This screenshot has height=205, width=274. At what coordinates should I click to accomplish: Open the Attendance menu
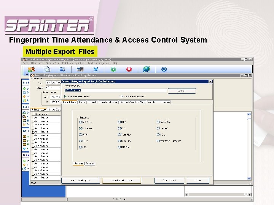click(x=37, y=63)
